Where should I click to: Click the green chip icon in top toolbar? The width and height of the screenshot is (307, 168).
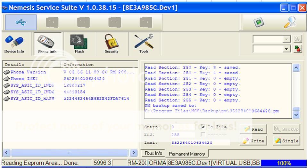click(259, 22)
